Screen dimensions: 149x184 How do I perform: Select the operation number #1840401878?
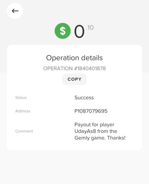90,68
